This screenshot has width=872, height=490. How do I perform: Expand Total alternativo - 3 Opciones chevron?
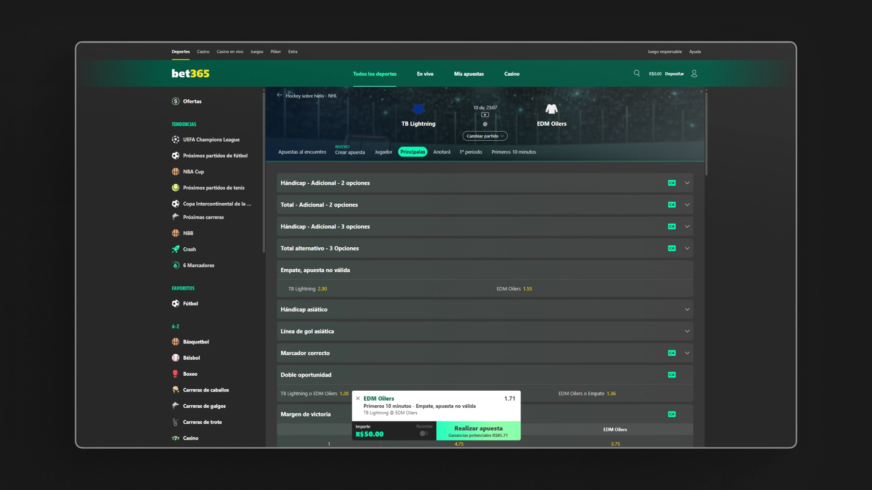coord(687,248)
